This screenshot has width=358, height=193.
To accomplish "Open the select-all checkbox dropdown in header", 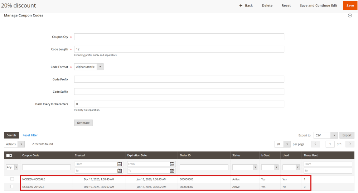I will [9, 155].
